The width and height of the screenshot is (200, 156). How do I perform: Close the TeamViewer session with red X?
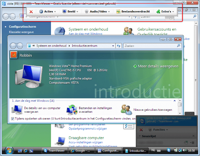tap(31, 12)
